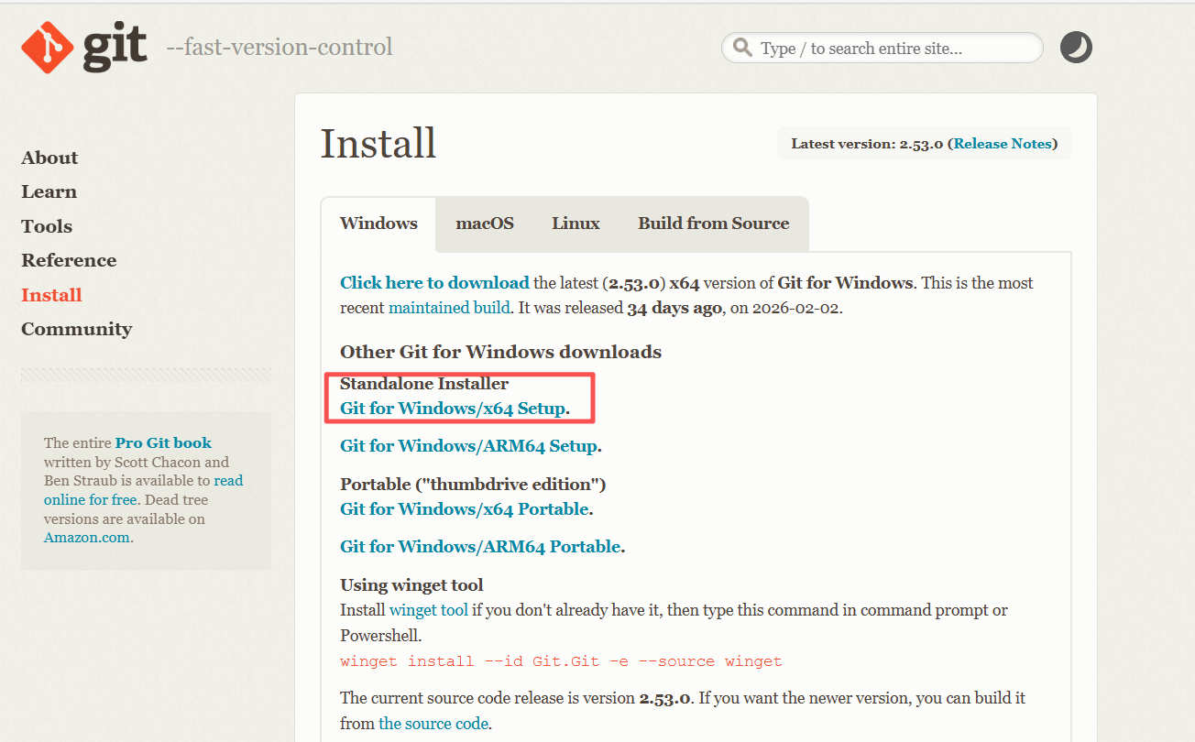Image resolution: width=1195 pixels, height=742 pixels.
Task: Follow the 'maintained build' link
Action: pyautogui.click(x=449, y=308)
